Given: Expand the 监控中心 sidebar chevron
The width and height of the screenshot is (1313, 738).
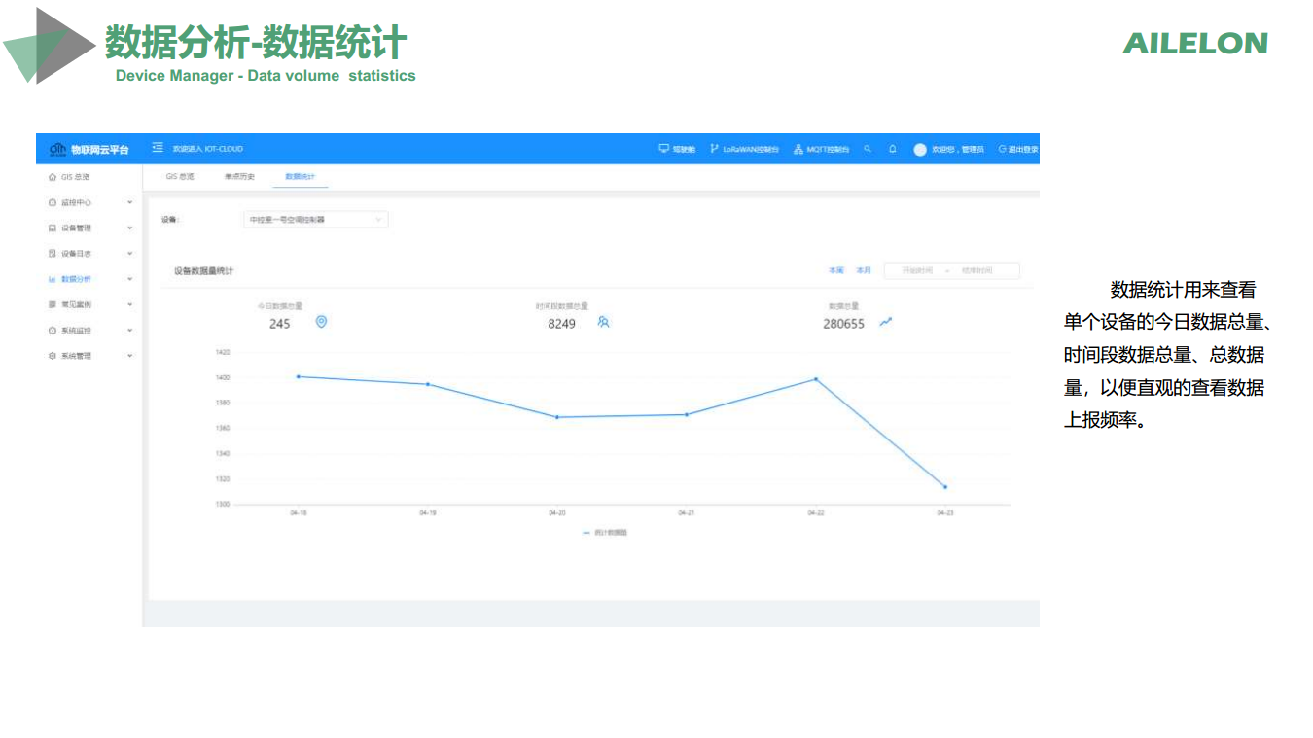Looking at the screenshot, I should pyautogui.click(x=130, y=202).
